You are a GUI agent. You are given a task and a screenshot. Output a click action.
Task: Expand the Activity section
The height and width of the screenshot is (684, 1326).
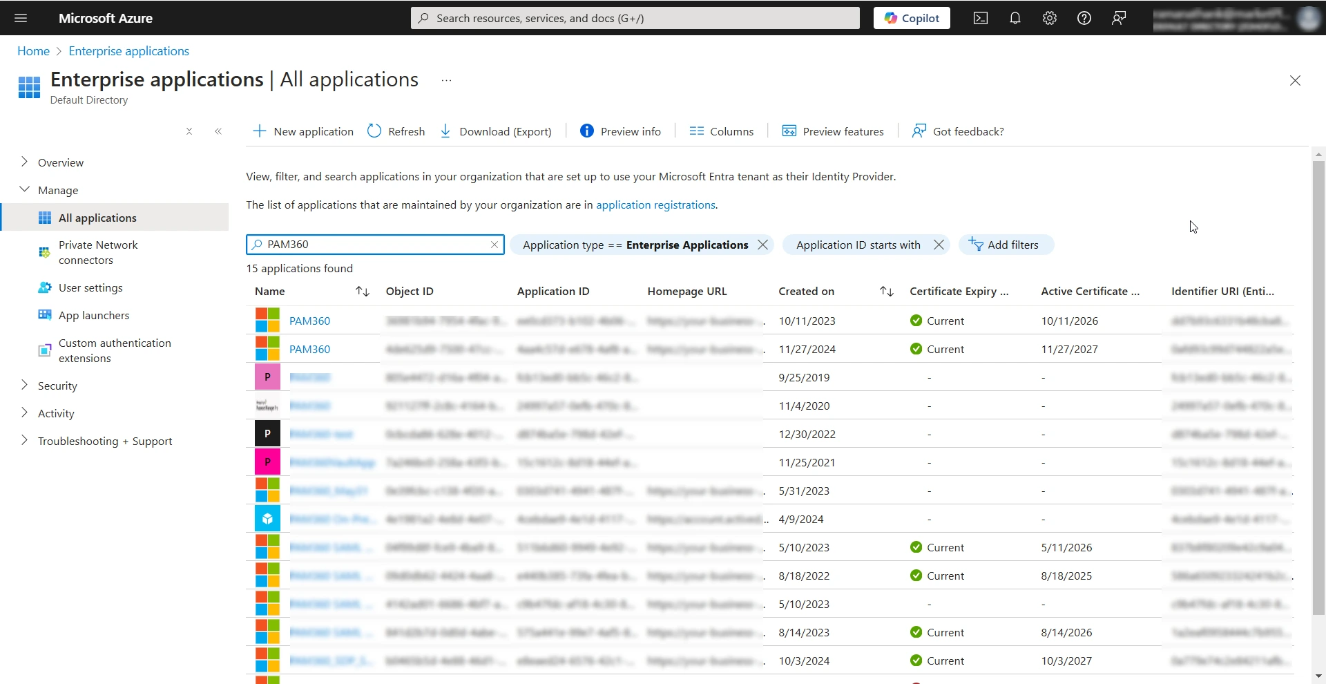click(x=56, y=413)
